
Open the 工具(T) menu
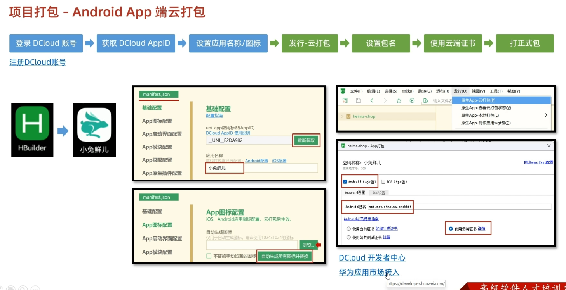pos(496,91)
